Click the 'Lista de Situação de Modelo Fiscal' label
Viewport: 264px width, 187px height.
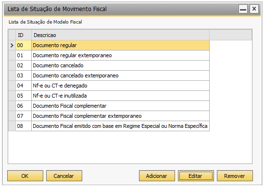(45, 22)
